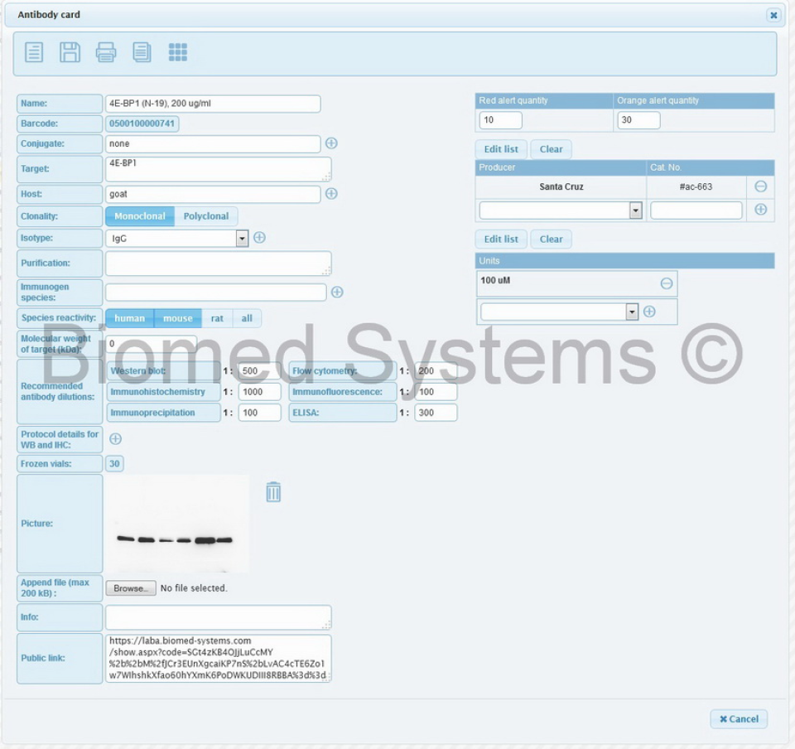Remove the 100 uM unit entry
This screenshot has height=749, width=795.
[666, 283]
